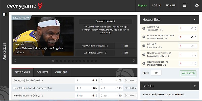Open the sports A-Z list icon

pyautogui.click(x=5, y=15)
